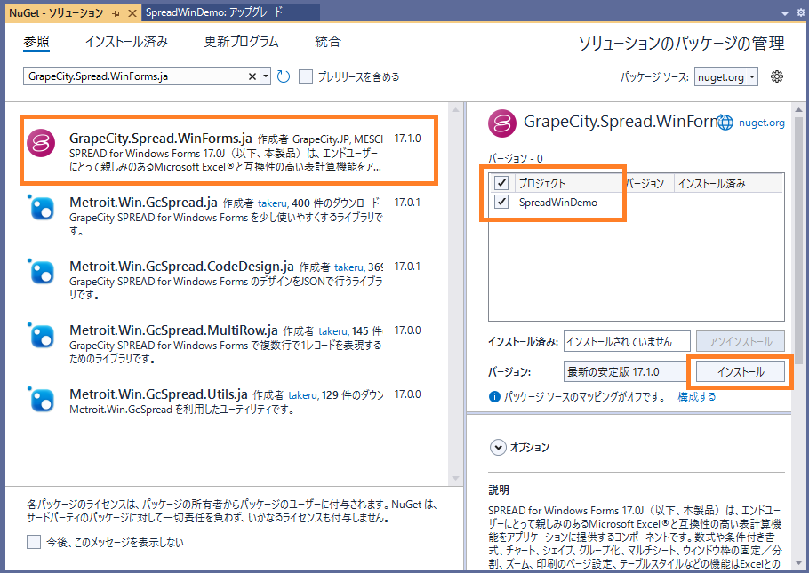Switch to the 統合 tab
The width and height of the screenshot is (809, 573).
tap(328, 41)
